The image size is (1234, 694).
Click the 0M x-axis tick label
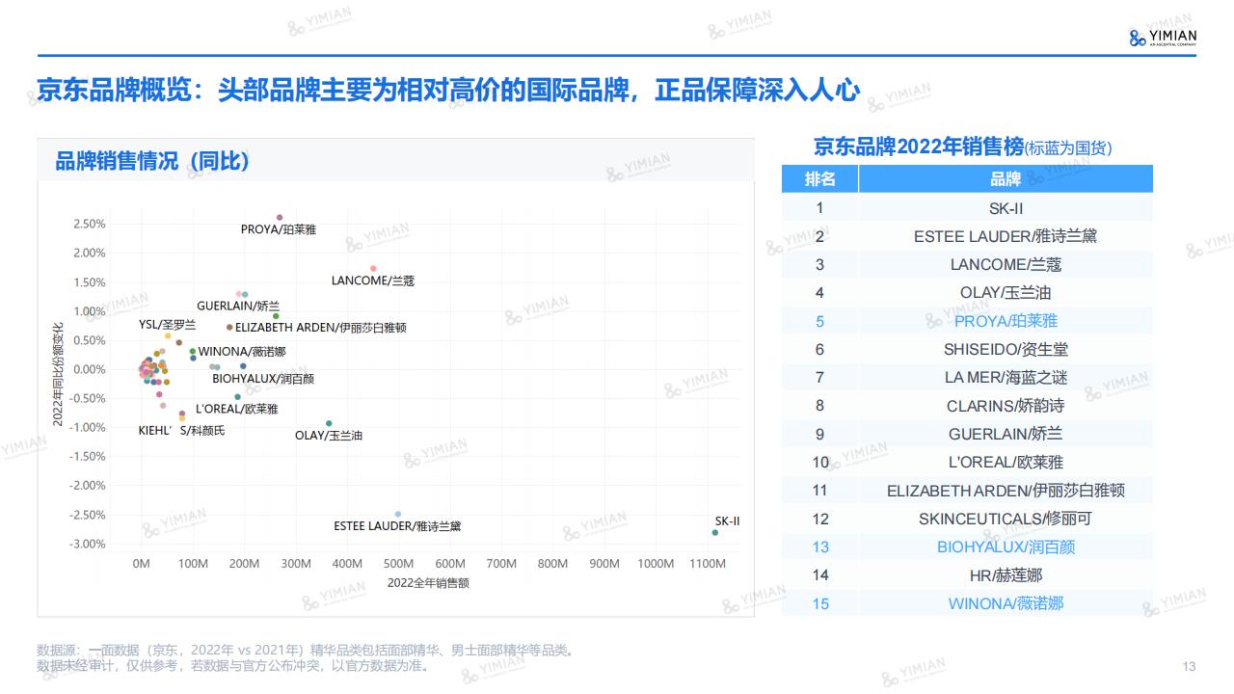pos(141,564)
